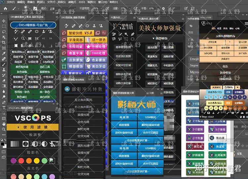
Task: Open the 文件(F) menu
Action: 11,2
